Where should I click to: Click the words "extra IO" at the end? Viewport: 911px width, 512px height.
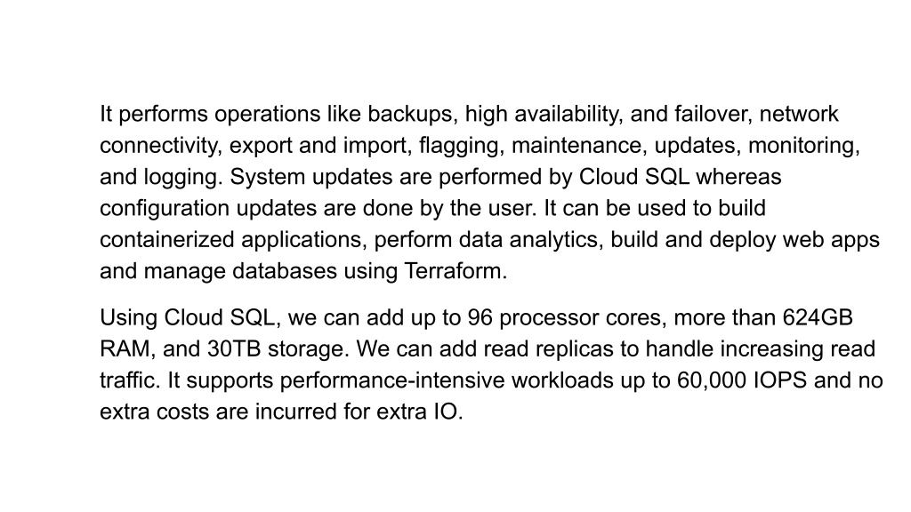(x=416, y=412)
